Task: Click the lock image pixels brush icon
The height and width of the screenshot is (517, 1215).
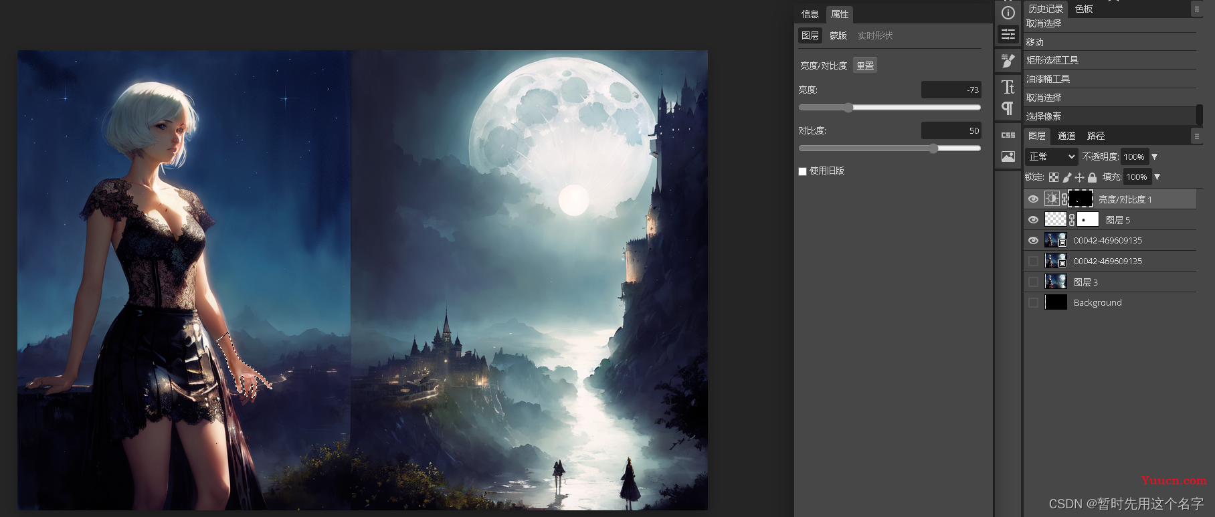Action: coord(1067,177)
